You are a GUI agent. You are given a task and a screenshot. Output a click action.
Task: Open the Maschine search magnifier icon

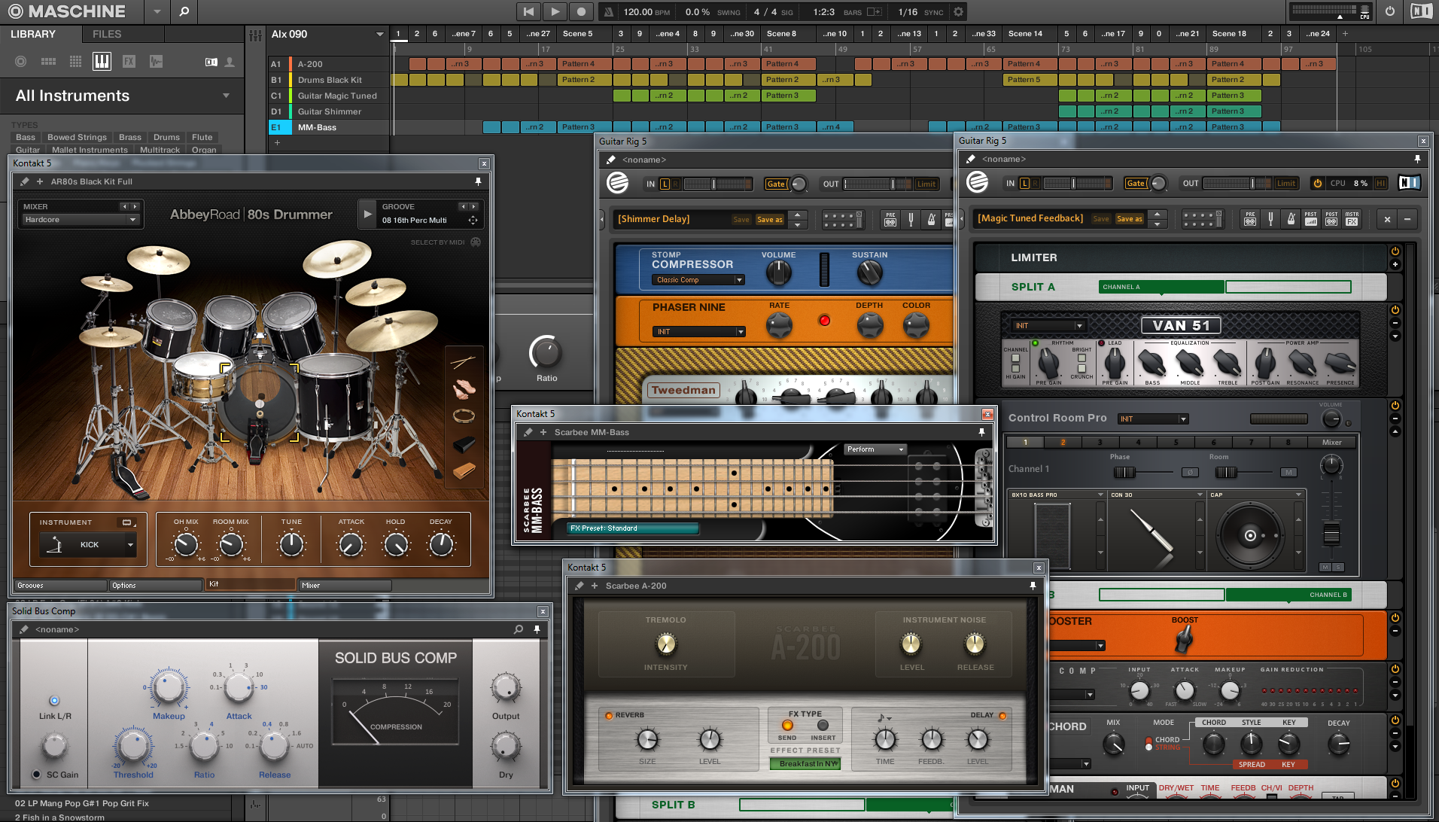coord(184,11)
